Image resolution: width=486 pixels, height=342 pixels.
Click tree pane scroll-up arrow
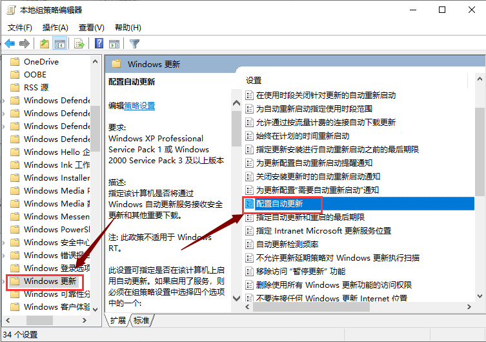tap(95, 61)
